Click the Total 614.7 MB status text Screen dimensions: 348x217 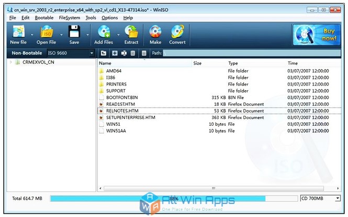pos(27,199)
